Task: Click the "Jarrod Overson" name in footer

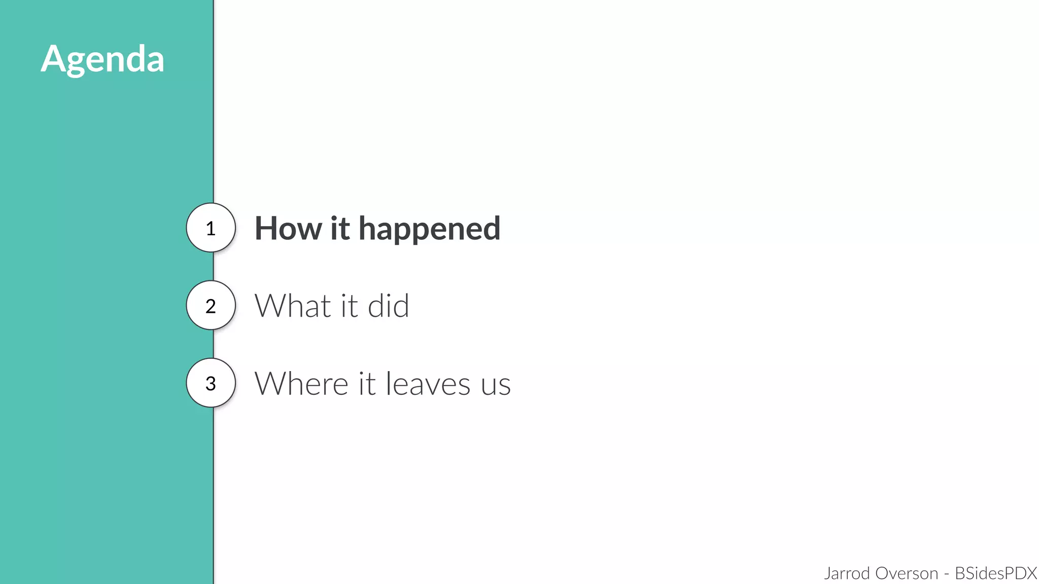Action: tap(881, 573)
